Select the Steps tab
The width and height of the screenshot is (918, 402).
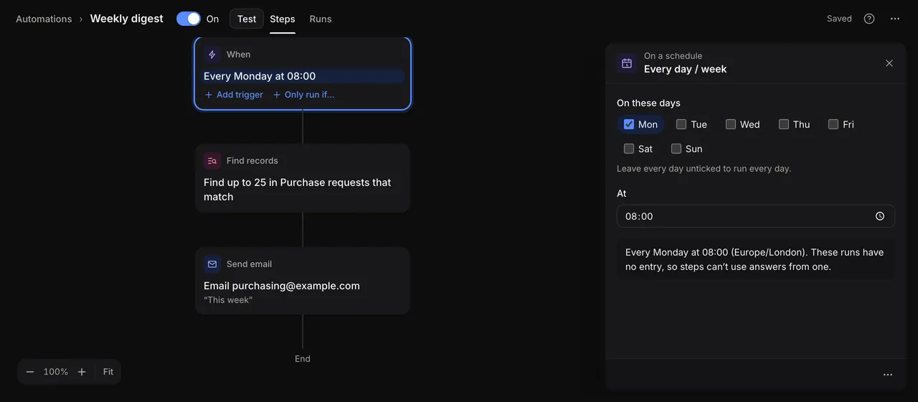[283, 19]
